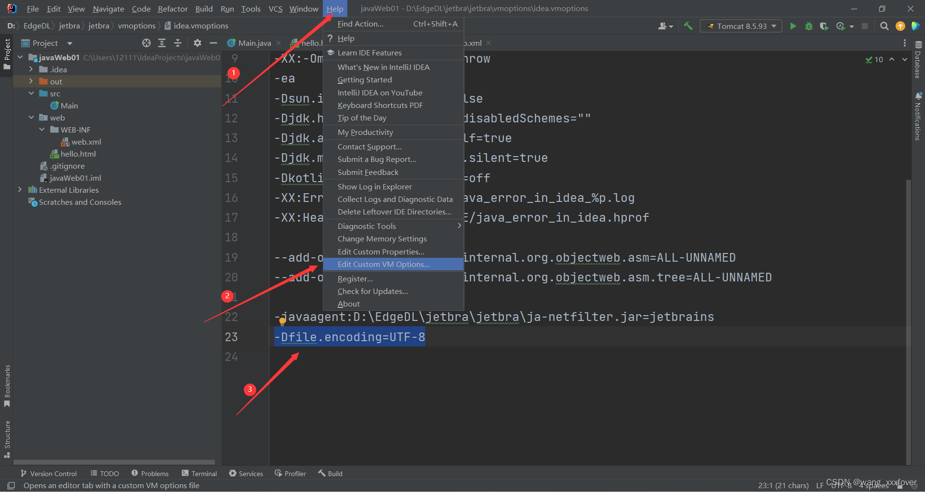The width and height of the screenshot is (925, 492).
Task: Open the Services tool window
Action: [246, 474]
